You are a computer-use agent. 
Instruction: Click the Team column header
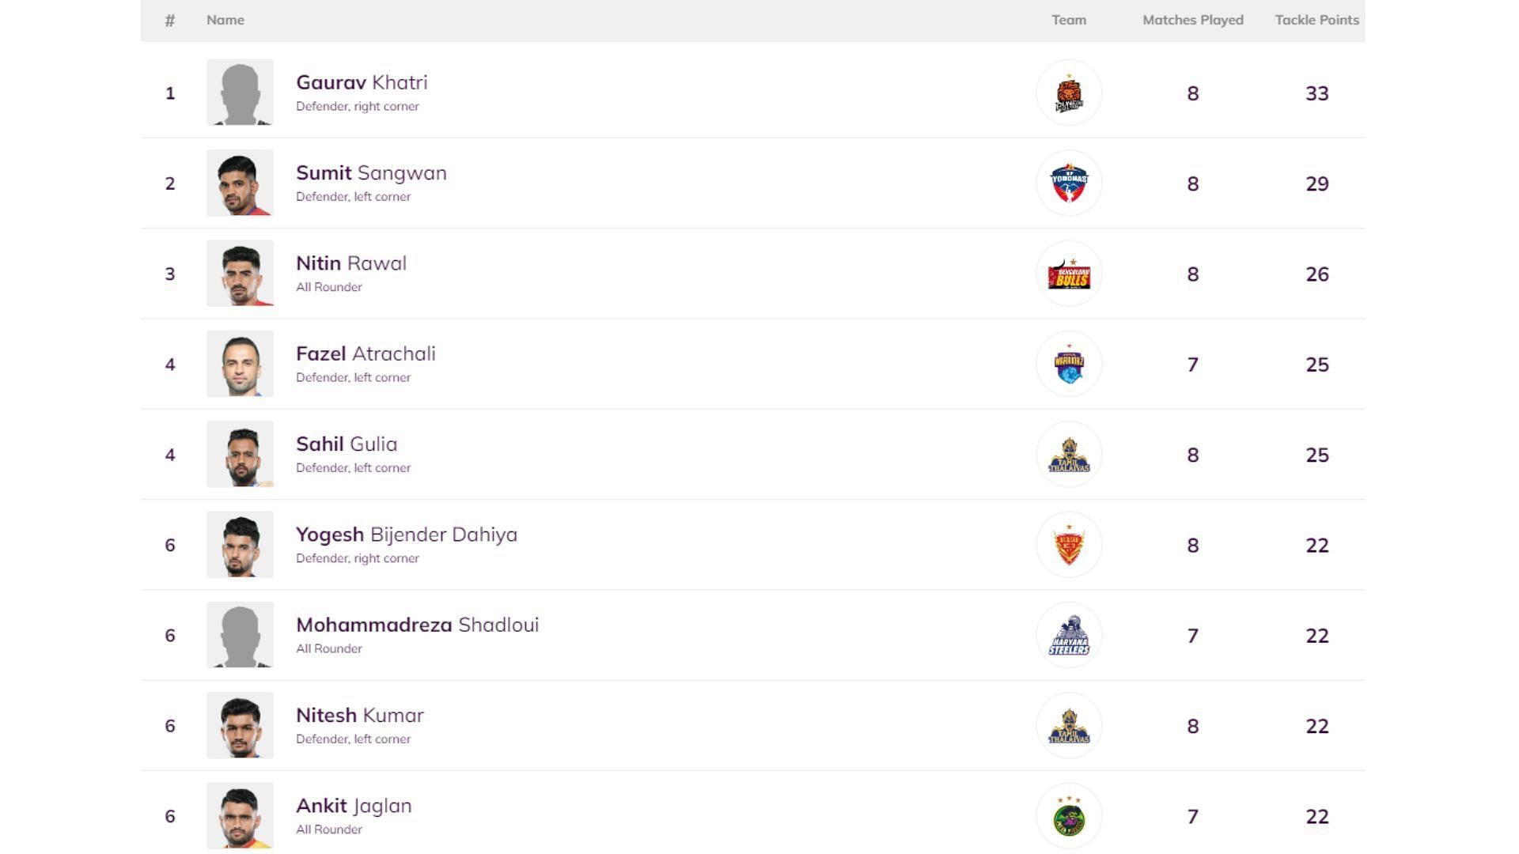click(x=1068, y=21)
